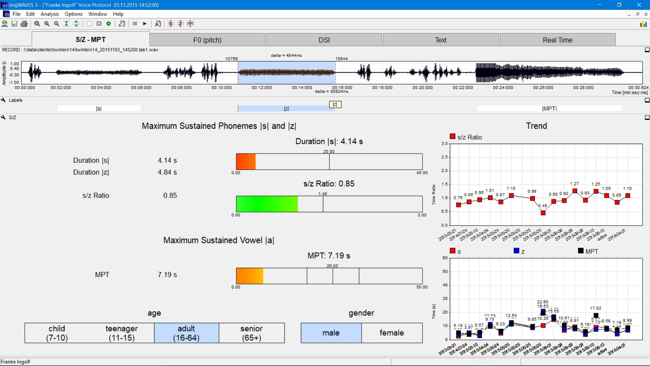
Task: Select the adult (16-64) age group
Action: [186, 333]
